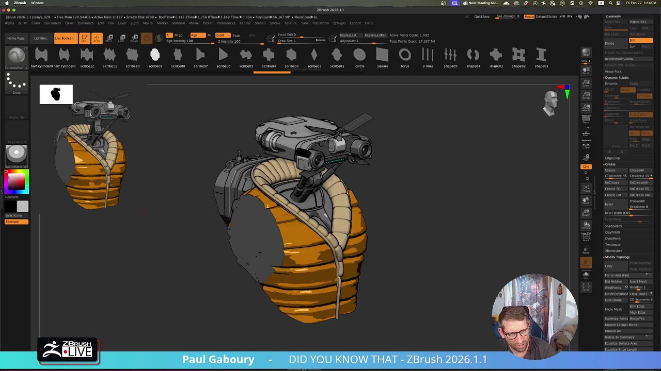Select the scribe01 profile shape
This screenshot has height=371, width=661.
click(x=337, y=57)
